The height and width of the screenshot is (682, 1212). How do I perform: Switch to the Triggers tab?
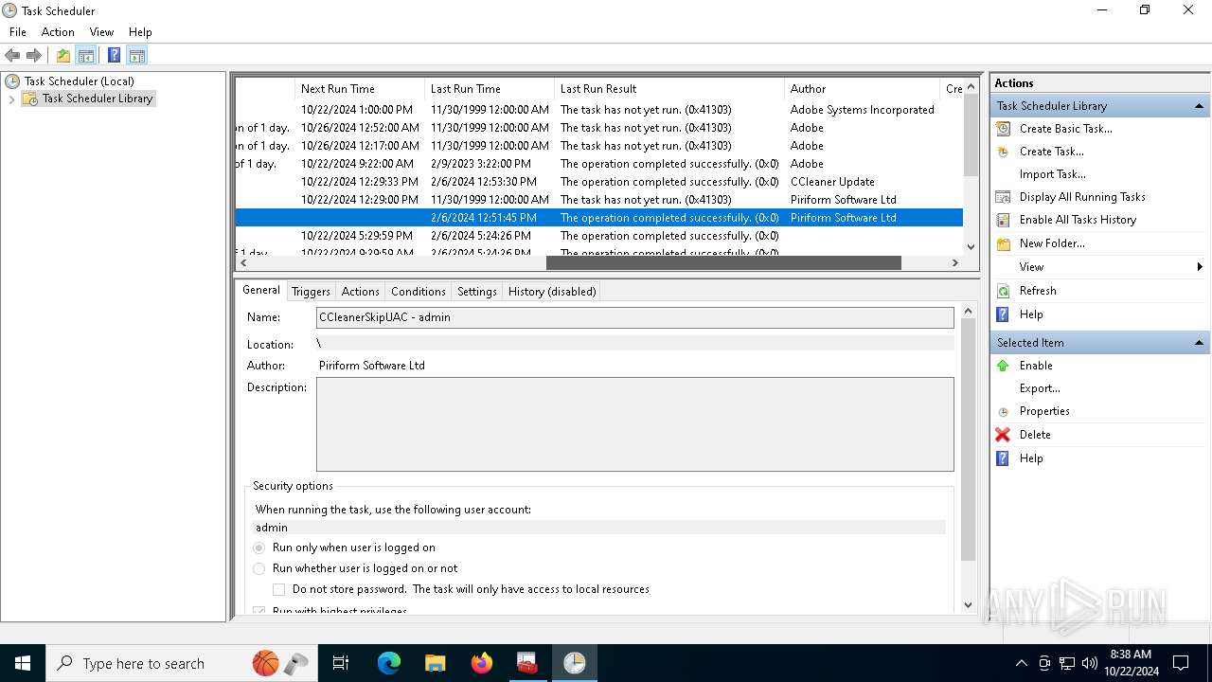tap(311, 292)
